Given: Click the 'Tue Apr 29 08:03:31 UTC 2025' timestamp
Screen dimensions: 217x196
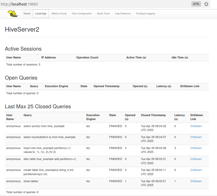Looking at the screenshot, I should (x=153, y=161).
